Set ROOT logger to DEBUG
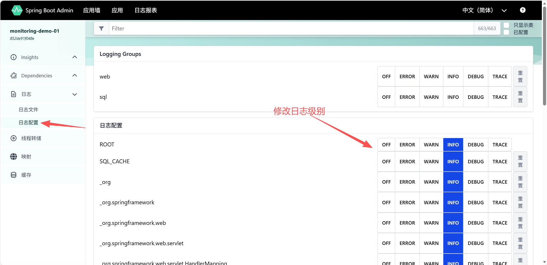This screenshot has width=547, height=265. 476,145
